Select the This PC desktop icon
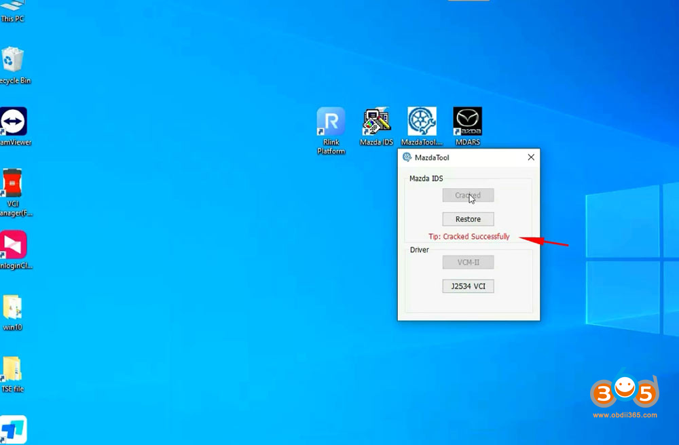Screen dimensions: 679x445 [12, 12]
